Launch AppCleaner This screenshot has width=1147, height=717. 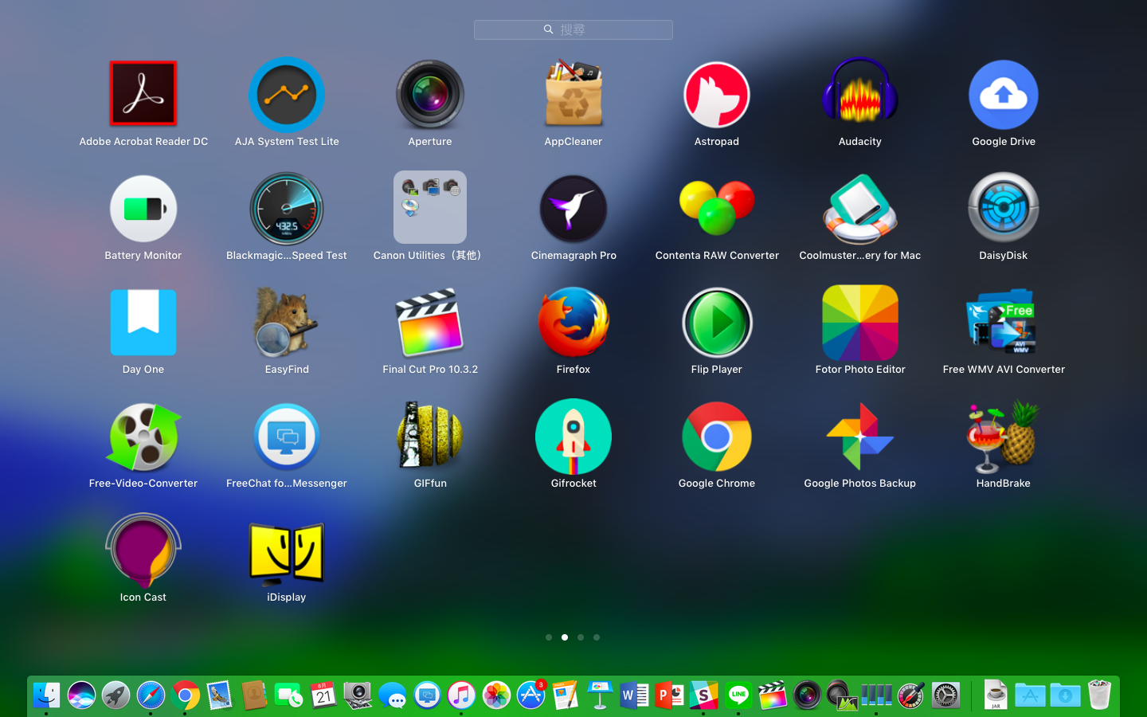click(x=573, y=94)
